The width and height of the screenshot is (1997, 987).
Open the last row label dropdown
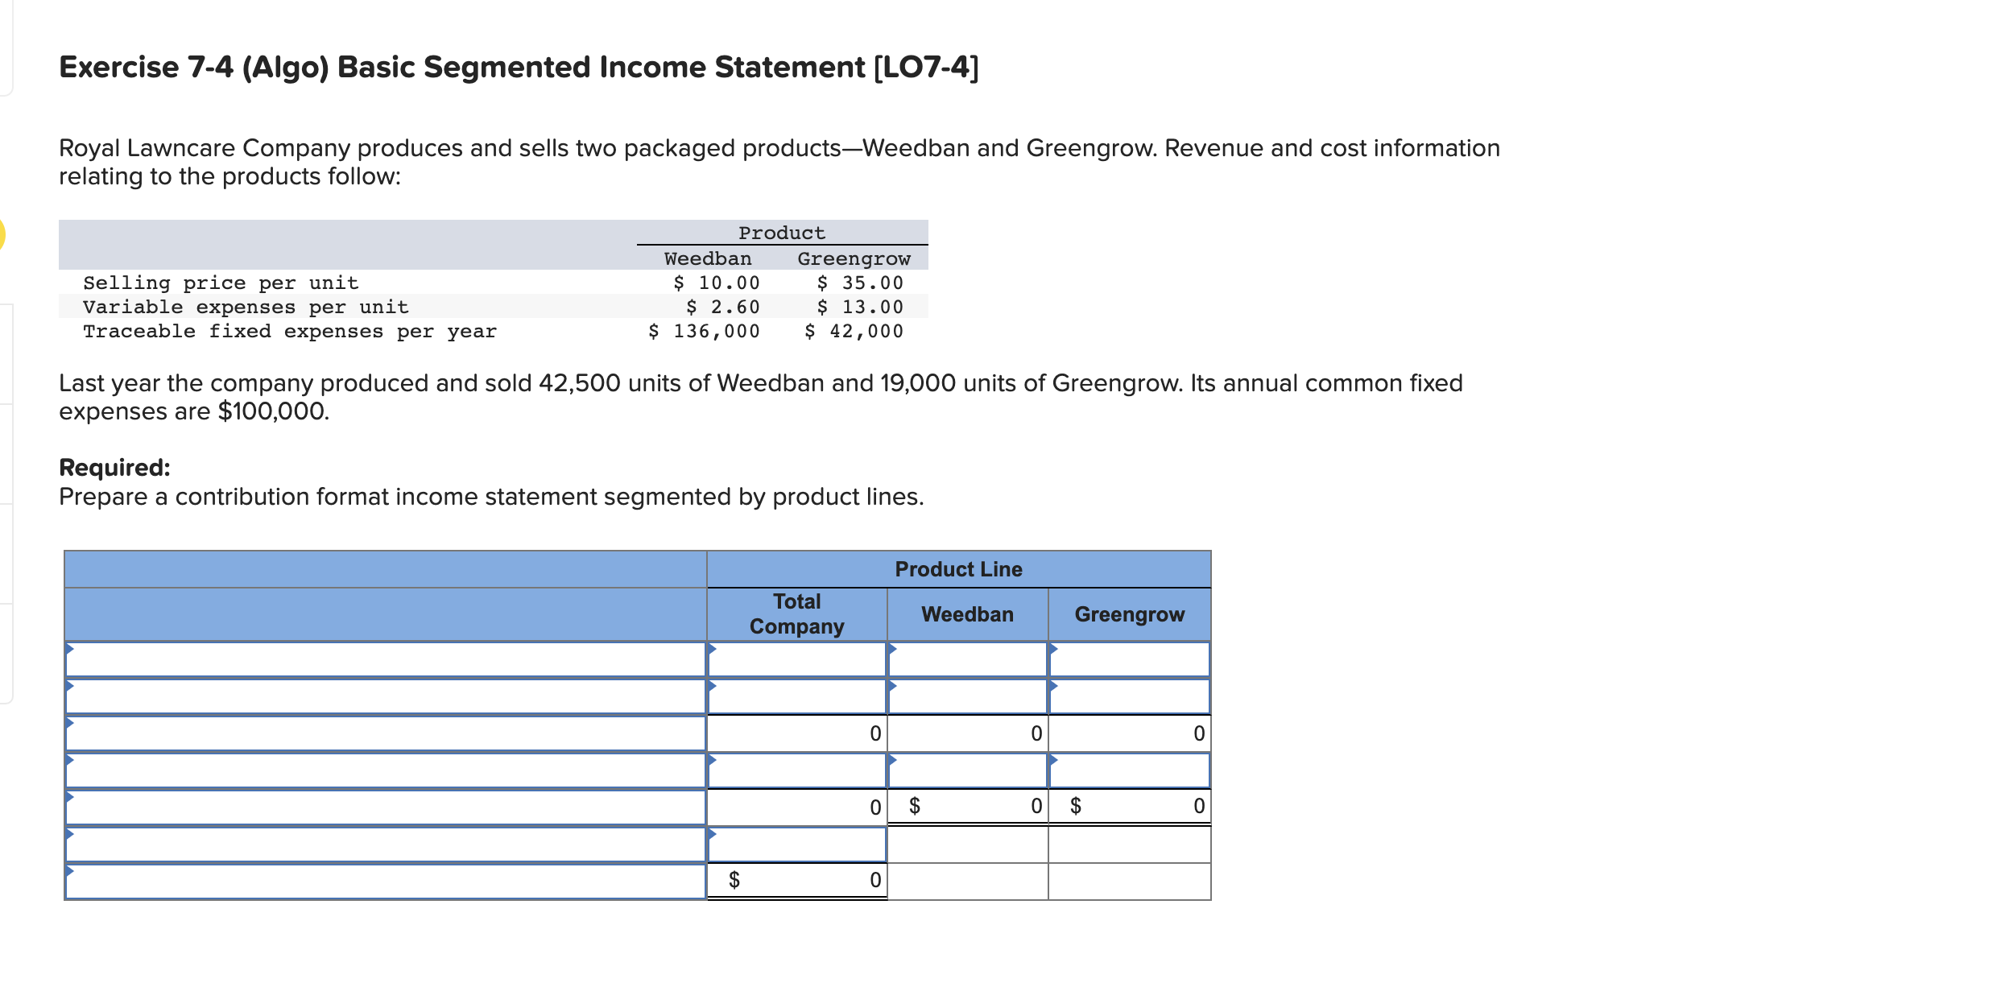tap(387, 881)
